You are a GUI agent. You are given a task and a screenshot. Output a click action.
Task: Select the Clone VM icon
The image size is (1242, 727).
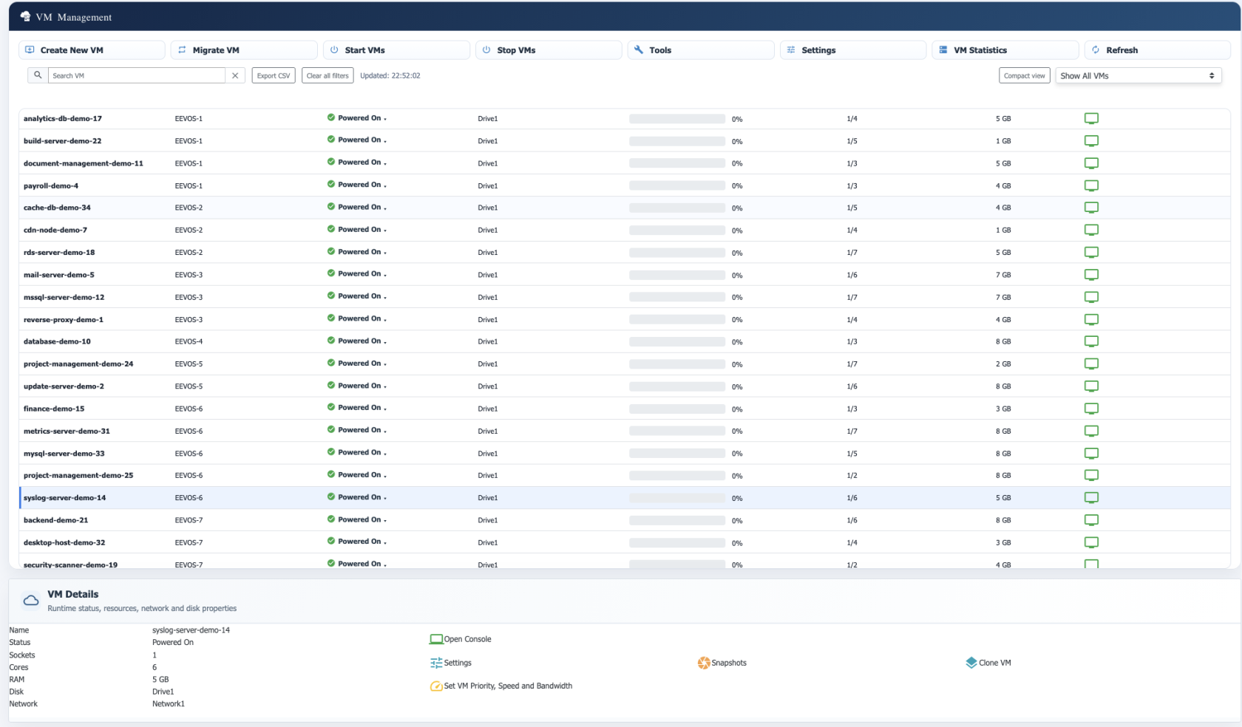pyautogui.click(x=971, y=663)
